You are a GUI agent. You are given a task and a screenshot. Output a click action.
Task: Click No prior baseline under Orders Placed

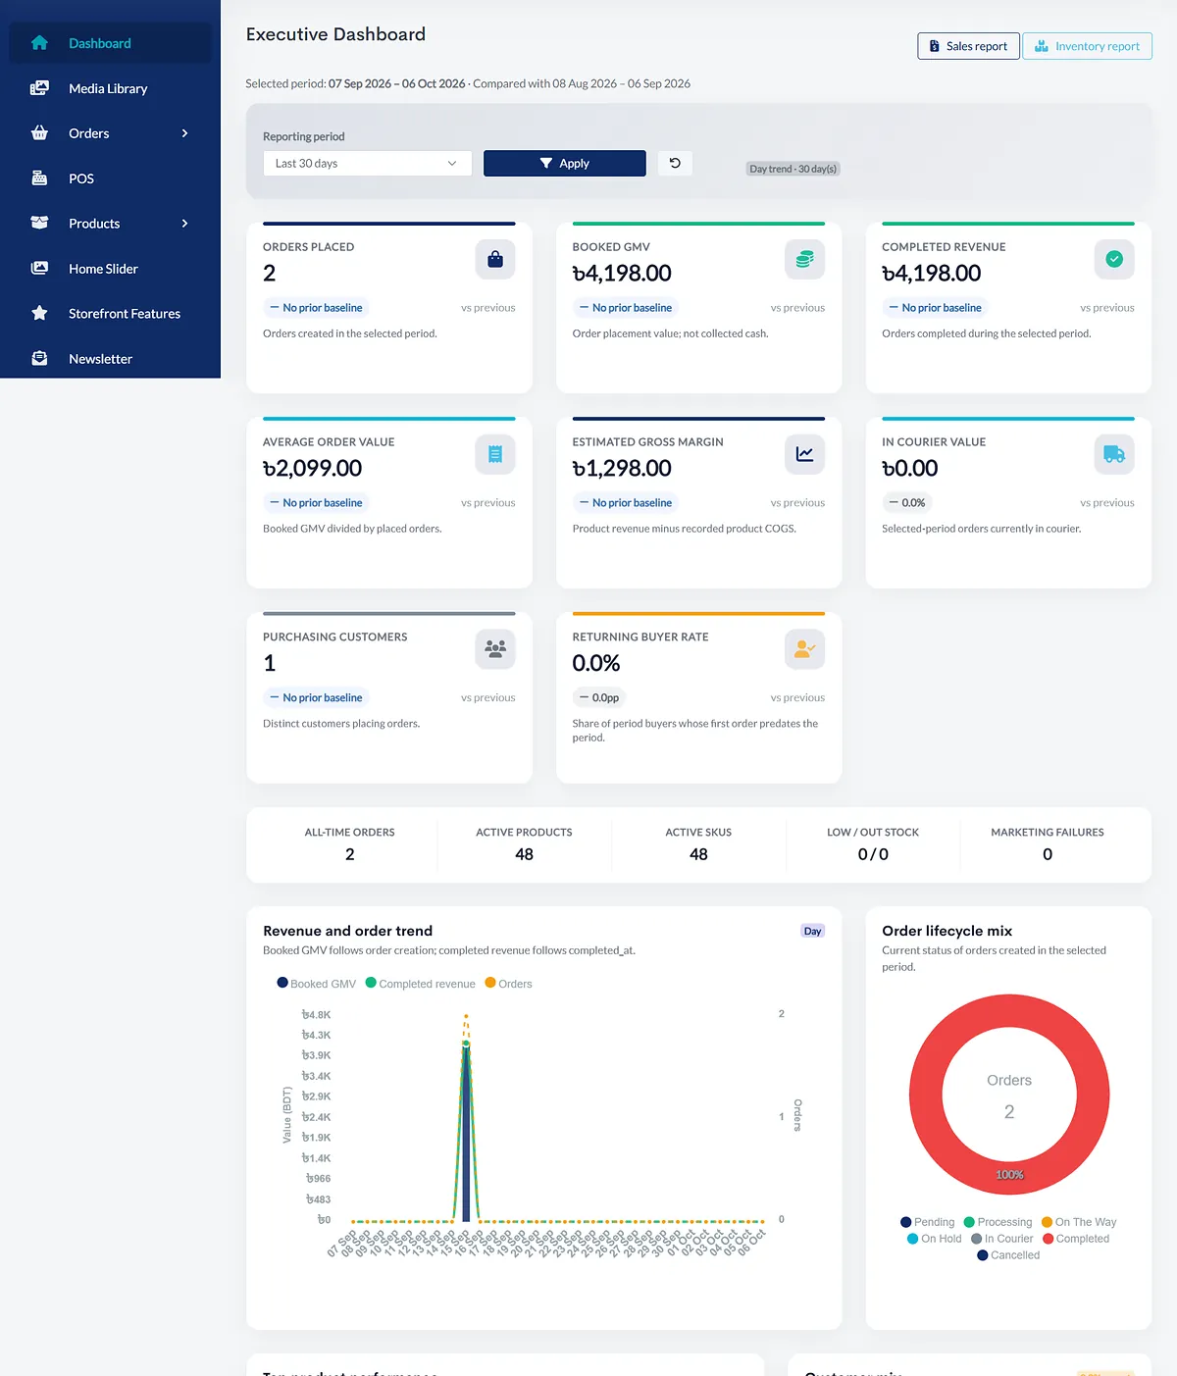316,307
